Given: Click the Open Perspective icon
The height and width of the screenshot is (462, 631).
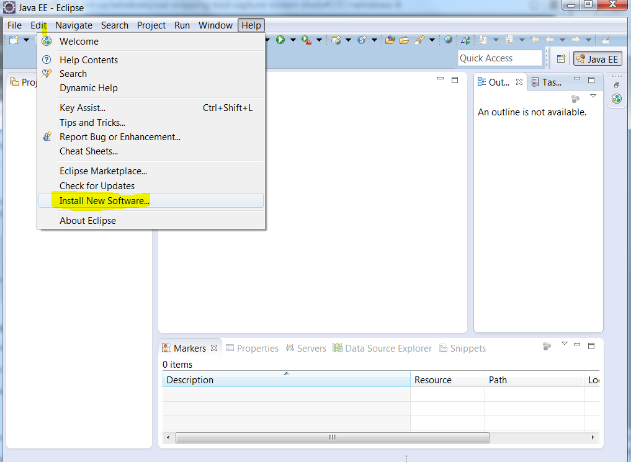Looking at the screenshot, I should coord(561,59).
